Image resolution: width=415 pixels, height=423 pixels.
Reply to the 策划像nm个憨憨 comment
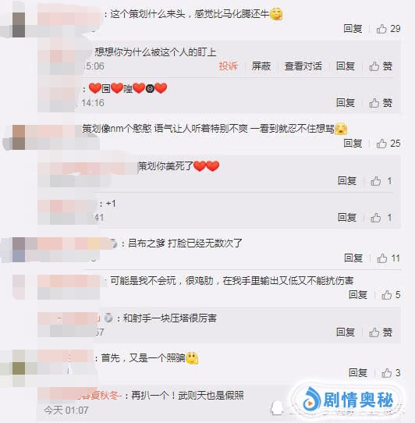click(x=353, y=144)
